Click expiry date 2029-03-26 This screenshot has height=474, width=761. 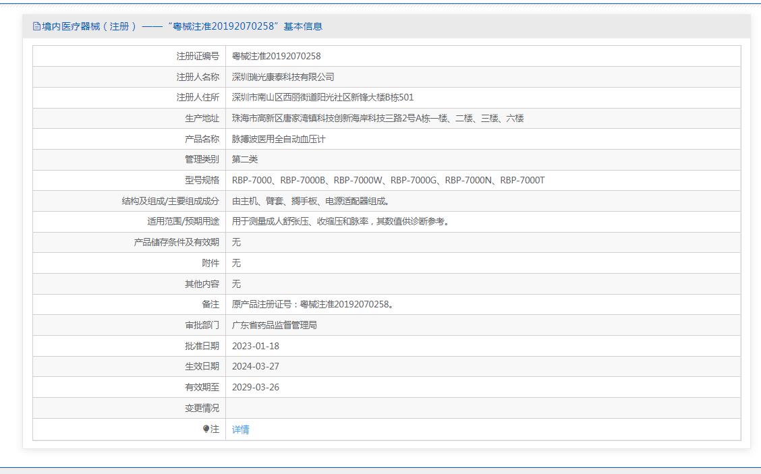click(x=255, y=387)
